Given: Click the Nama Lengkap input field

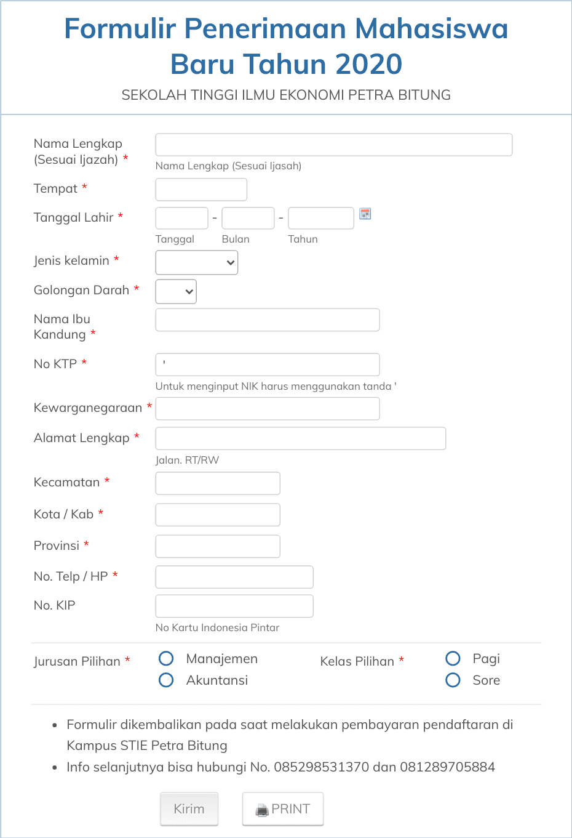Looking at the screenshot, I should click(333, 144).
